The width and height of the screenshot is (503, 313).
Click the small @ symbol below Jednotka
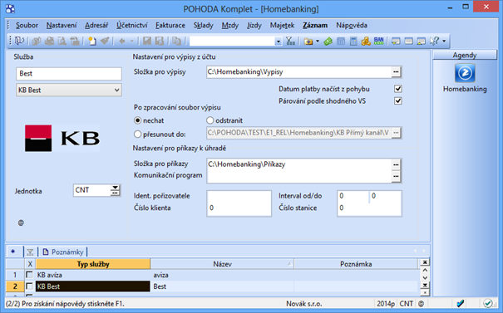tap(21, 223)
